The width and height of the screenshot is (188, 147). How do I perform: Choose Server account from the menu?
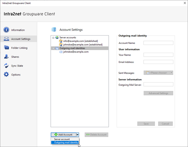65,139
